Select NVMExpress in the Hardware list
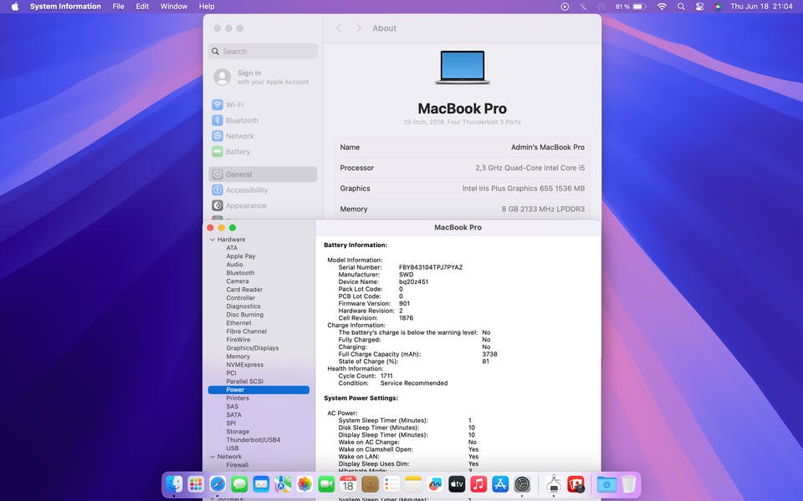The width and height of the screenshot is (803, 501). coord(245,365)
